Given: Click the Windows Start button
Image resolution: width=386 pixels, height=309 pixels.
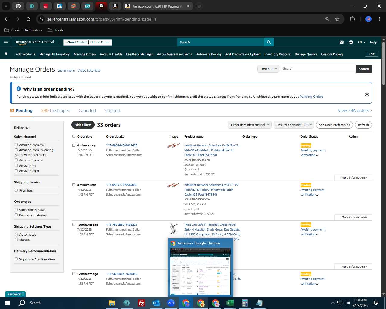Looking at the screenshot, I should (7, 303).
